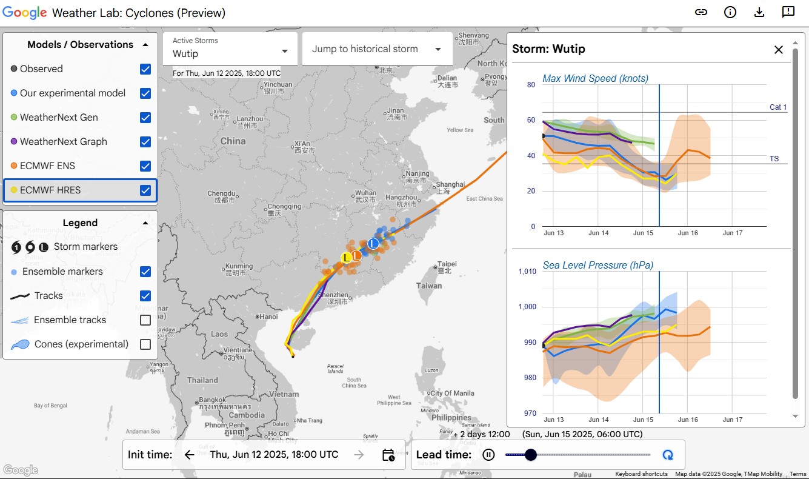Click Sea Level Pressure (hPa) chart title
This screenshot has height=479, width=809.
[598, 265]
